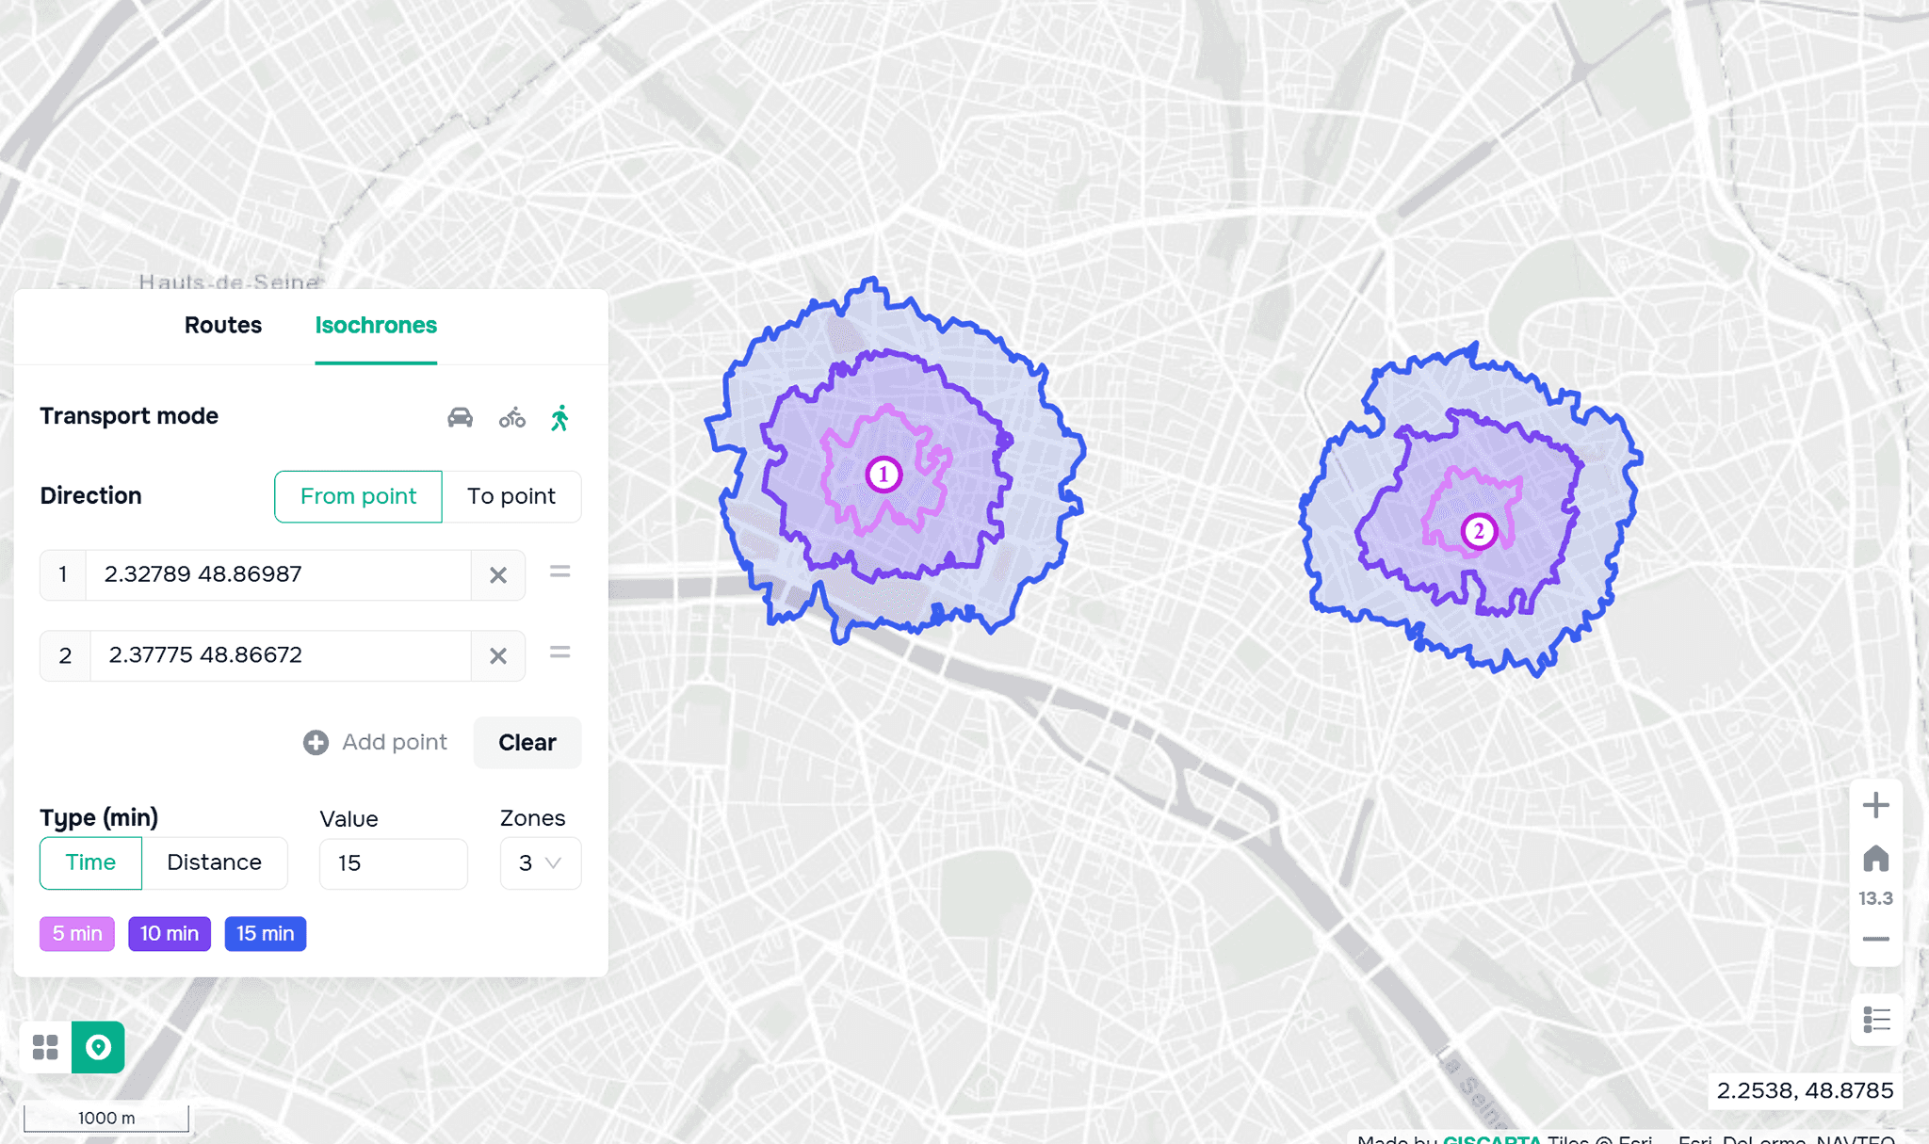Toggle the green location pin button
This screenshot has width=1929, height=1144.
pos(98,1047)
